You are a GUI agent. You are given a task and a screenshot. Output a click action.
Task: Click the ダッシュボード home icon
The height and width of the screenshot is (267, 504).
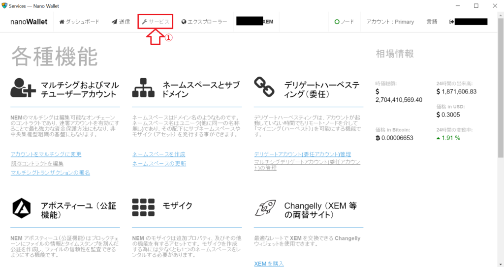[x=62, y=22]
